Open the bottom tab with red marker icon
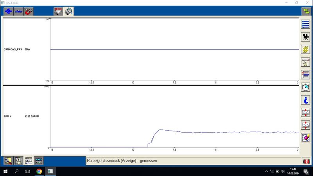Screen dimensions: 313x176 [x=8, y=161]
